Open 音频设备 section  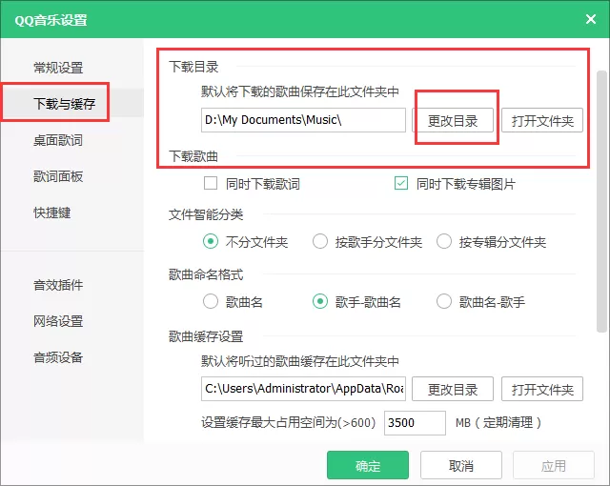point(58,357)
